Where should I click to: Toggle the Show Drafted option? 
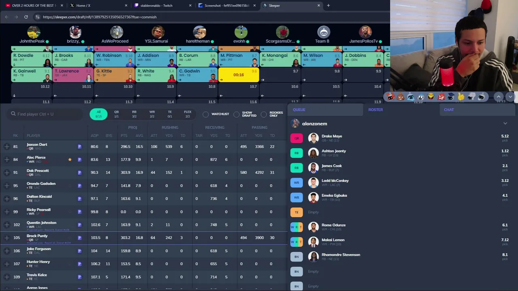(x=236, y=114)
